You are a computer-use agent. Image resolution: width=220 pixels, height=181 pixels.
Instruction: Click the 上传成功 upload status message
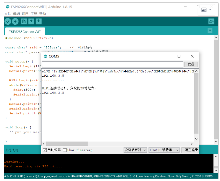(x=12, y=150)
